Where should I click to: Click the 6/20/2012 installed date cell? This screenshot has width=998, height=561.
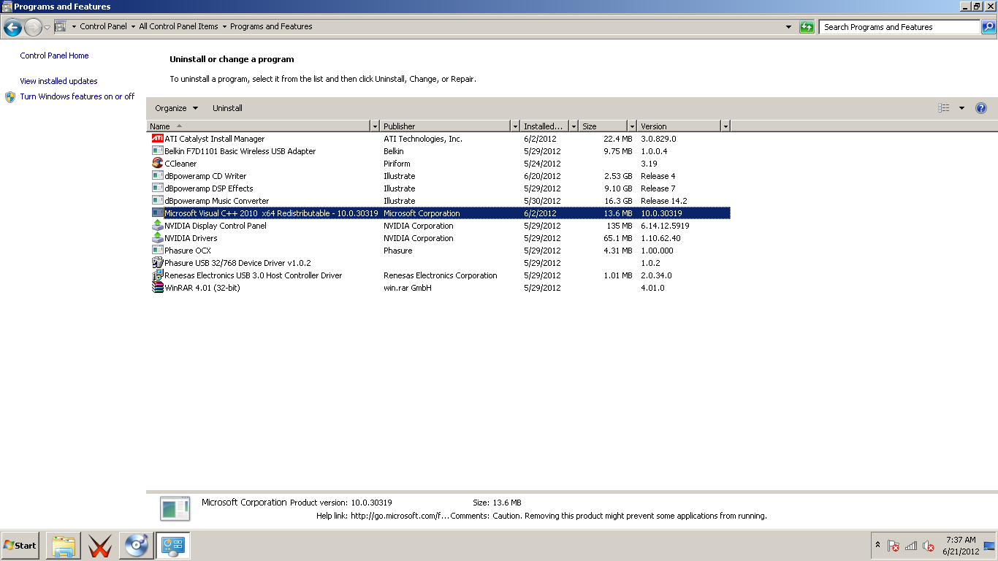(542, 176)
